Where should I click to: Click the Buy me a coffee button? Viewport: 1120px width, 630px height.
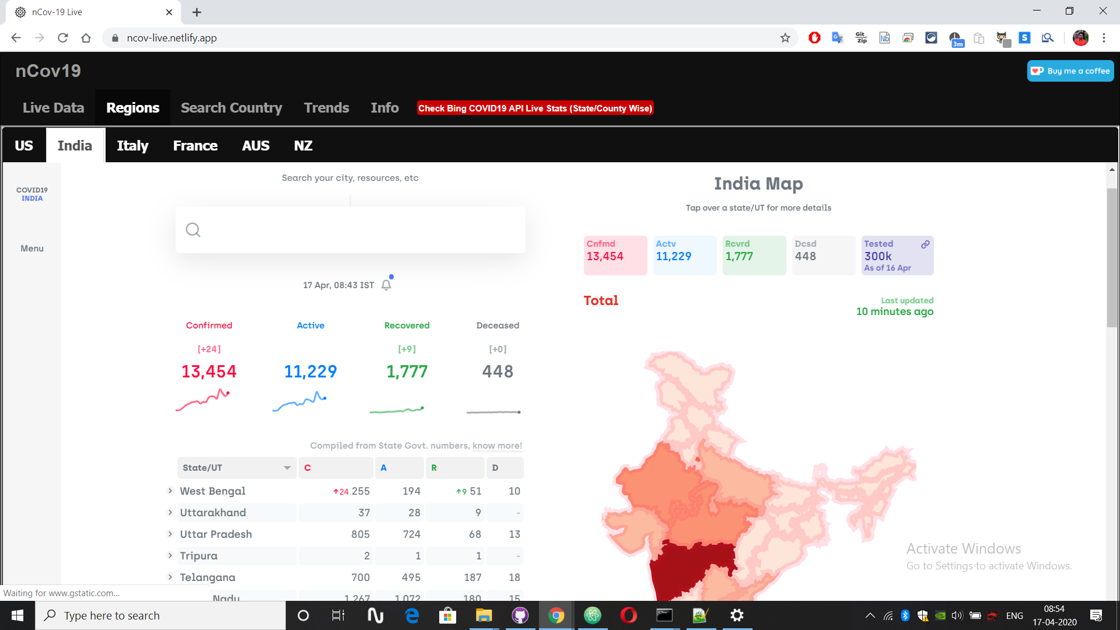[x=1070, y=71]
